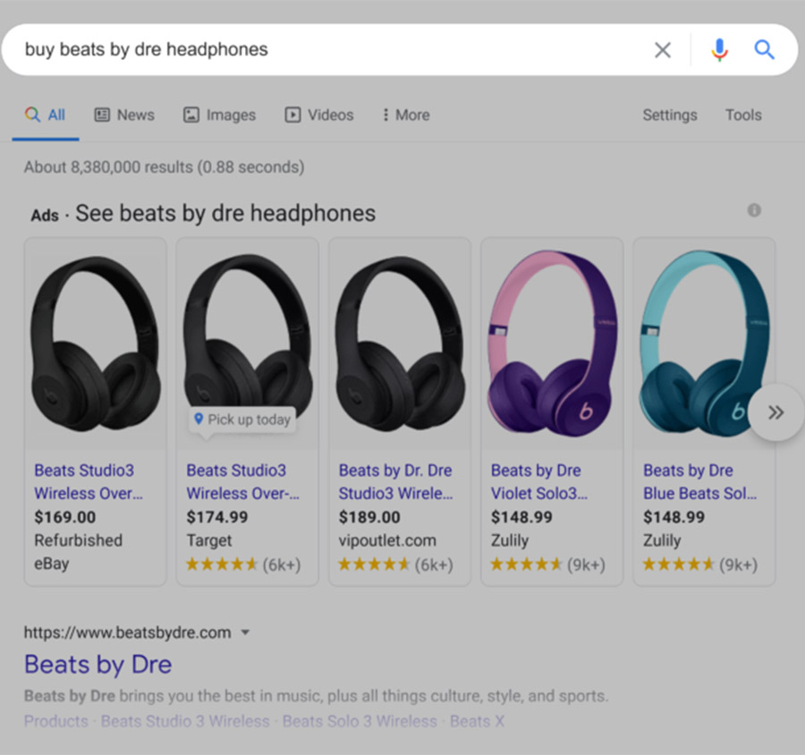
Task: Click the About 8,380,000 results text
Action: pyautogui.click(x=164, y=167)
